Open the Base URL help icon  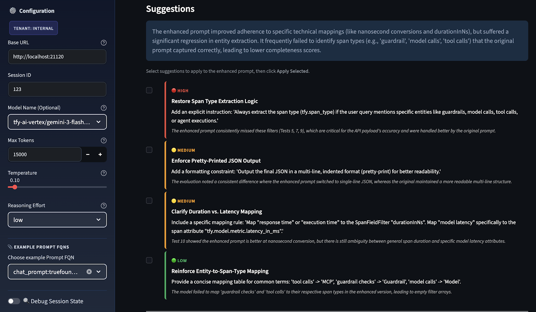104,43
